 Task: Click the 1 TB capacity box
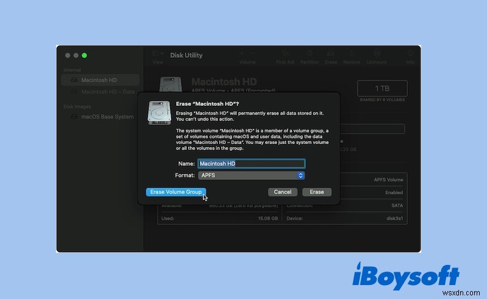click(x=382, y=88)
